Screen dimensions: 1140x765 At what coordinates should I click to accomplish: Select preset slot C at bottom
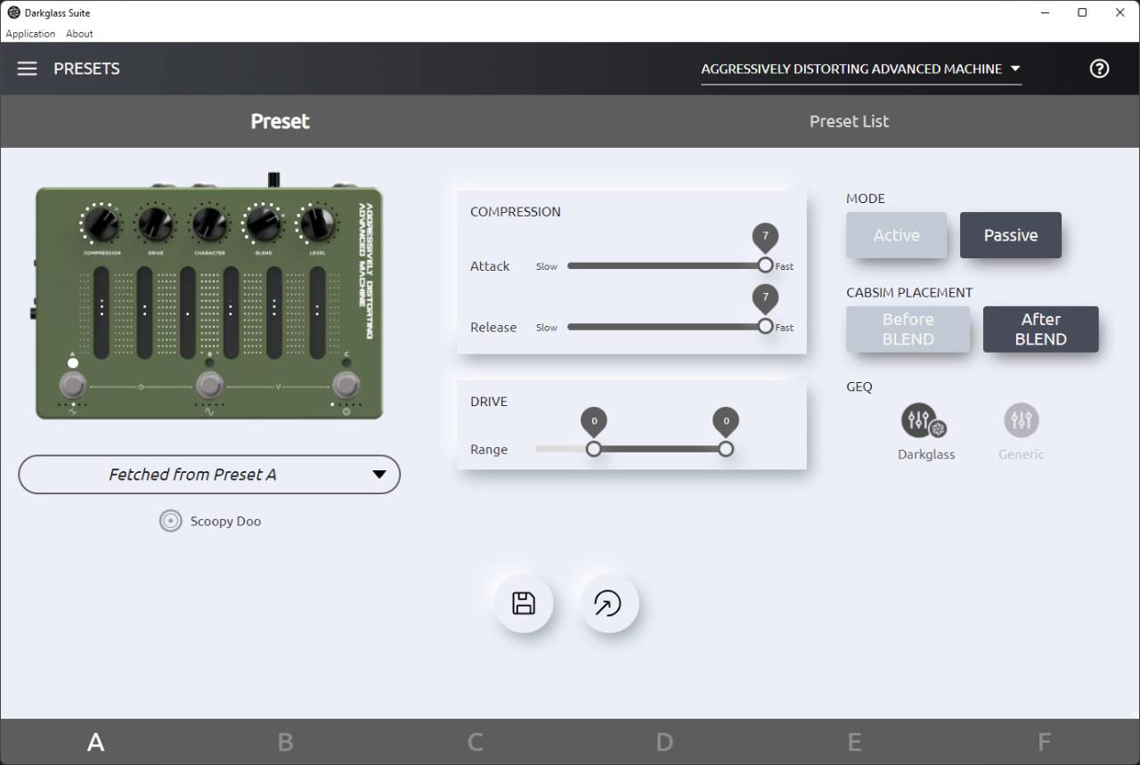click(x=475, y=742)
